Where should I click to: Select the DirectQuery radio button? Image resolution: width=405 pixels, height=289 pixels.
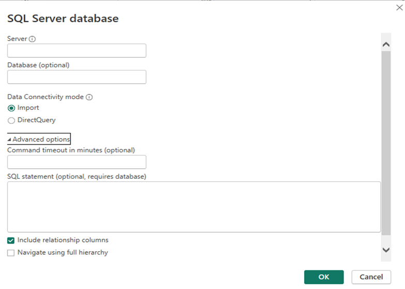pos(11,121)
